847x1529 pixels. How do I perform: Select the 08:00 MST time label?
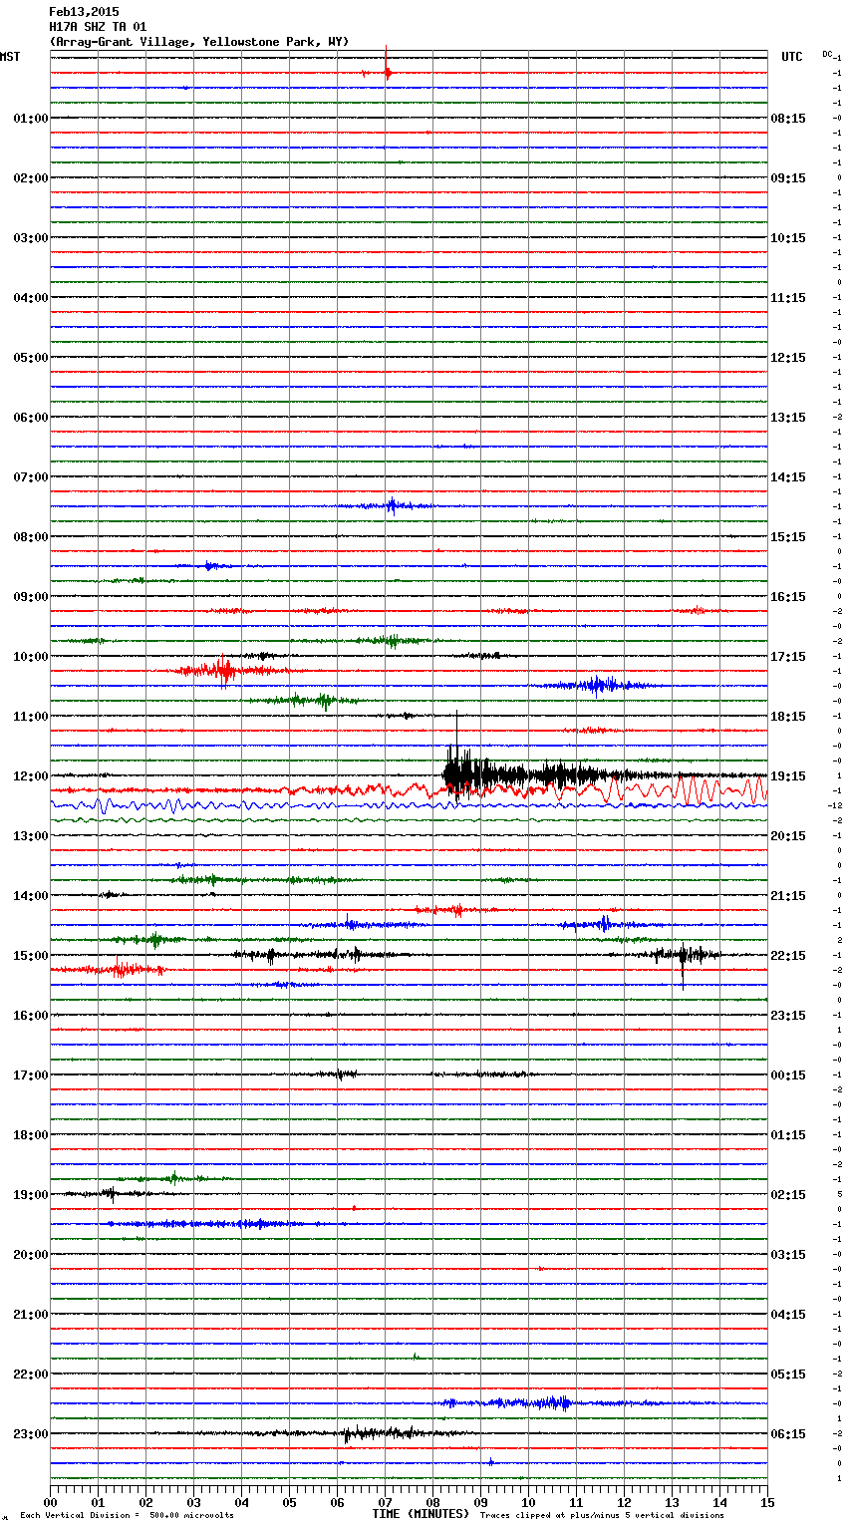[x=31, y=537]
